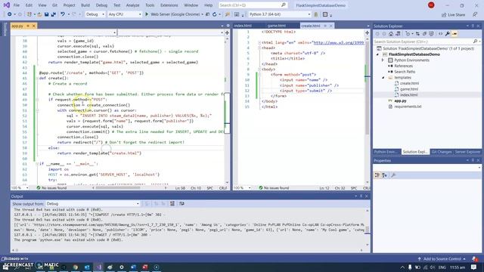Switch to the Python Environments panel tab
484x272 pixels.
(386, 152)
